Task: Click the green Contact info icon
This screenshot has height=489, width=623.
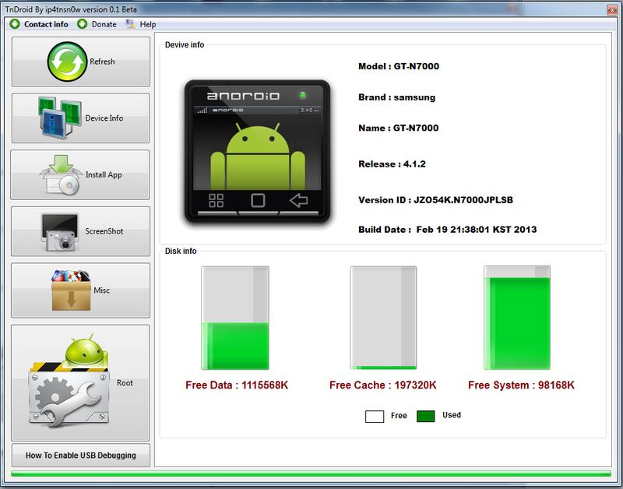Action: click(15, 24)
